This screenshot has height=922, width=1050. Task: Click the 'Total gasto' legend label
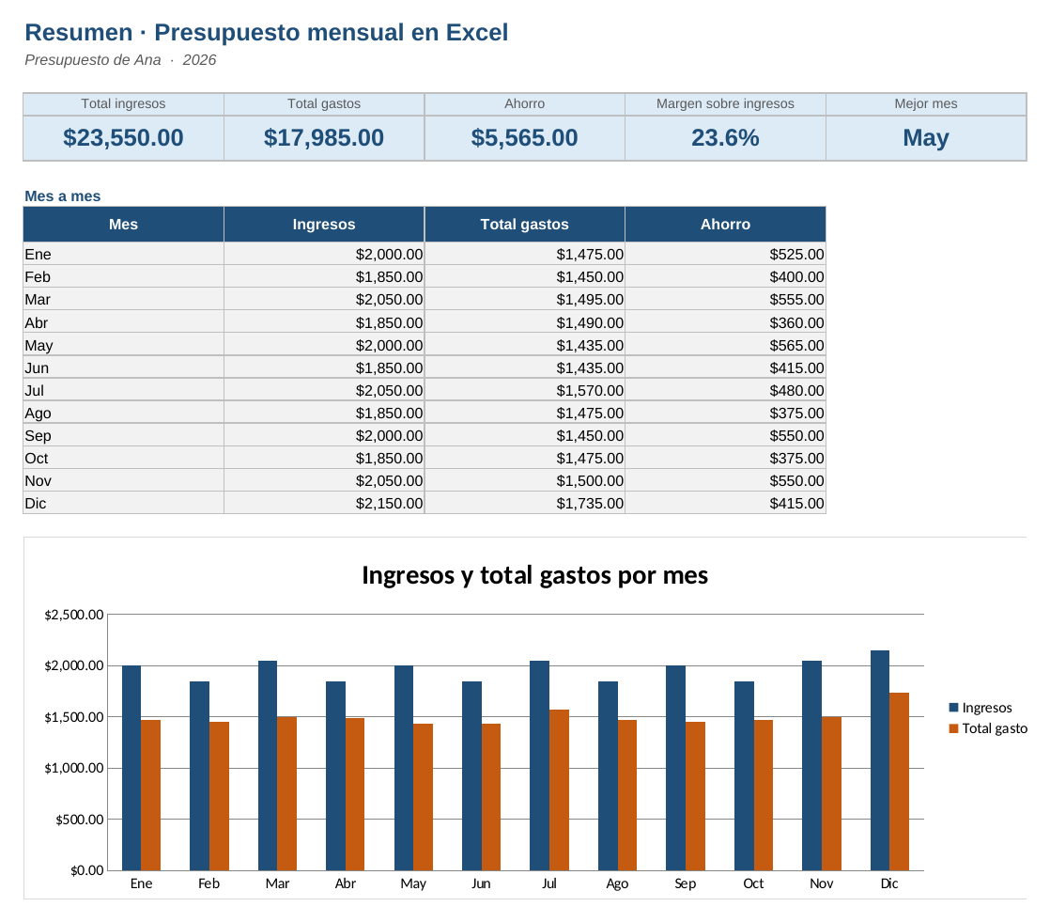click(x=995, y=728)
